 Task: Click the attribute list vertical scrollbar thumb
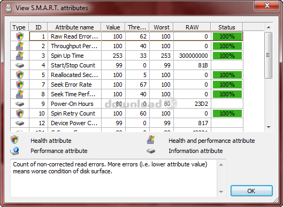coord(269,55)
